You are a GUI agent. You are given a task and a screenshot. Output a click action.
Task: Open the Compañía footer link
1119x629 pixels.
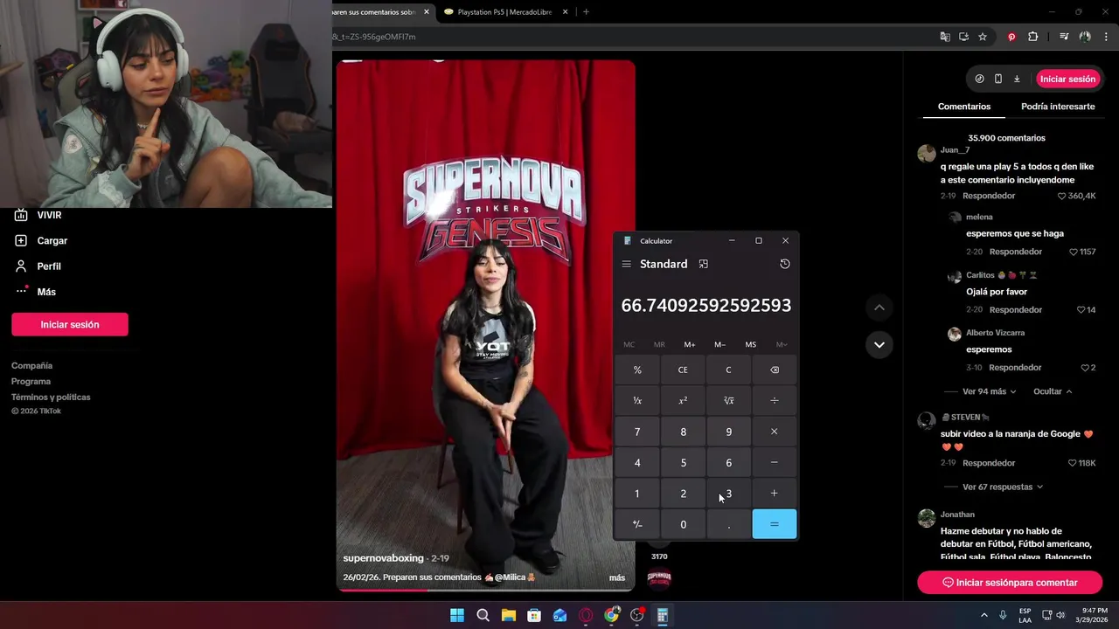pyautogui.click(x=31, y=365)
